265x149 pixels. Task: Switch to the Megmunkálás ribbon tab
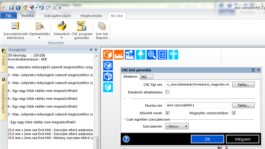(91, 16)
